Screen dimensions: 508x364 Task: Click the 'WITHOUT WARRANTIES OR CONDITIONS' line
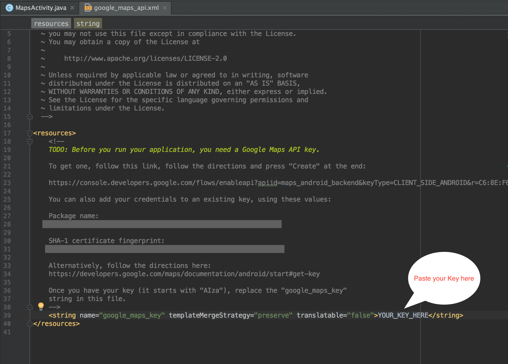point(188,92)
